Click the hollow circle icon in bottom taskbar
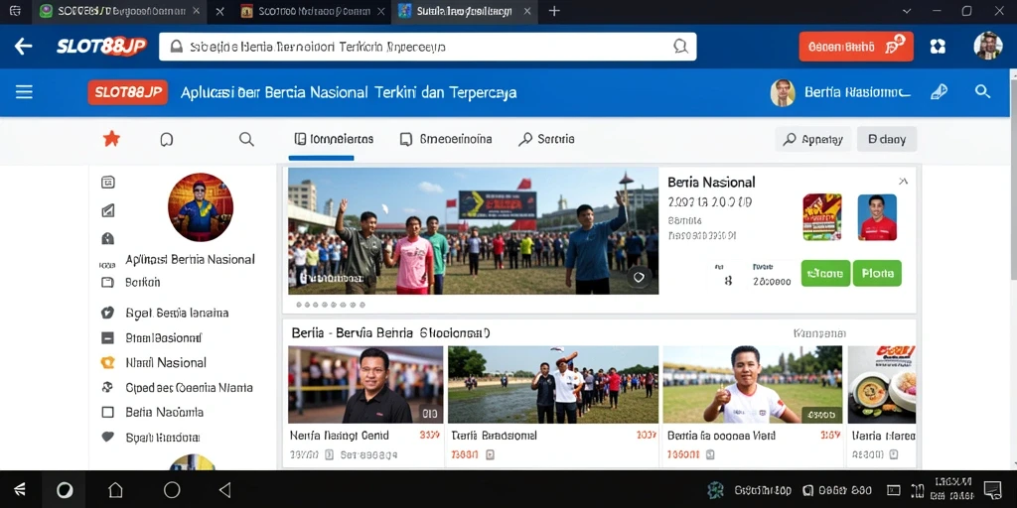Screen dimensions: 1017x508 click(172, 490)
